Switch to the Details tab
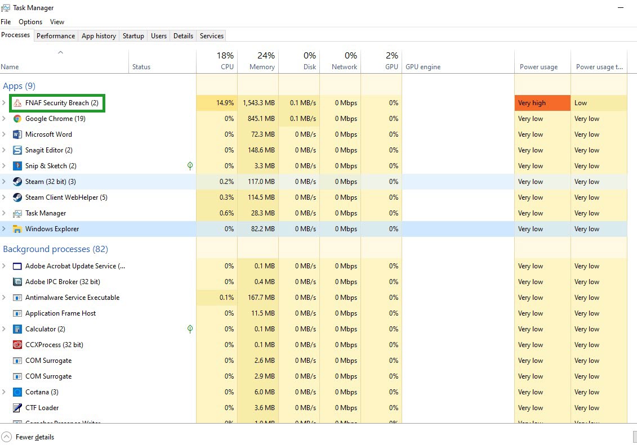This screenshot has width=637, height=445. click(x=183, y=35)
